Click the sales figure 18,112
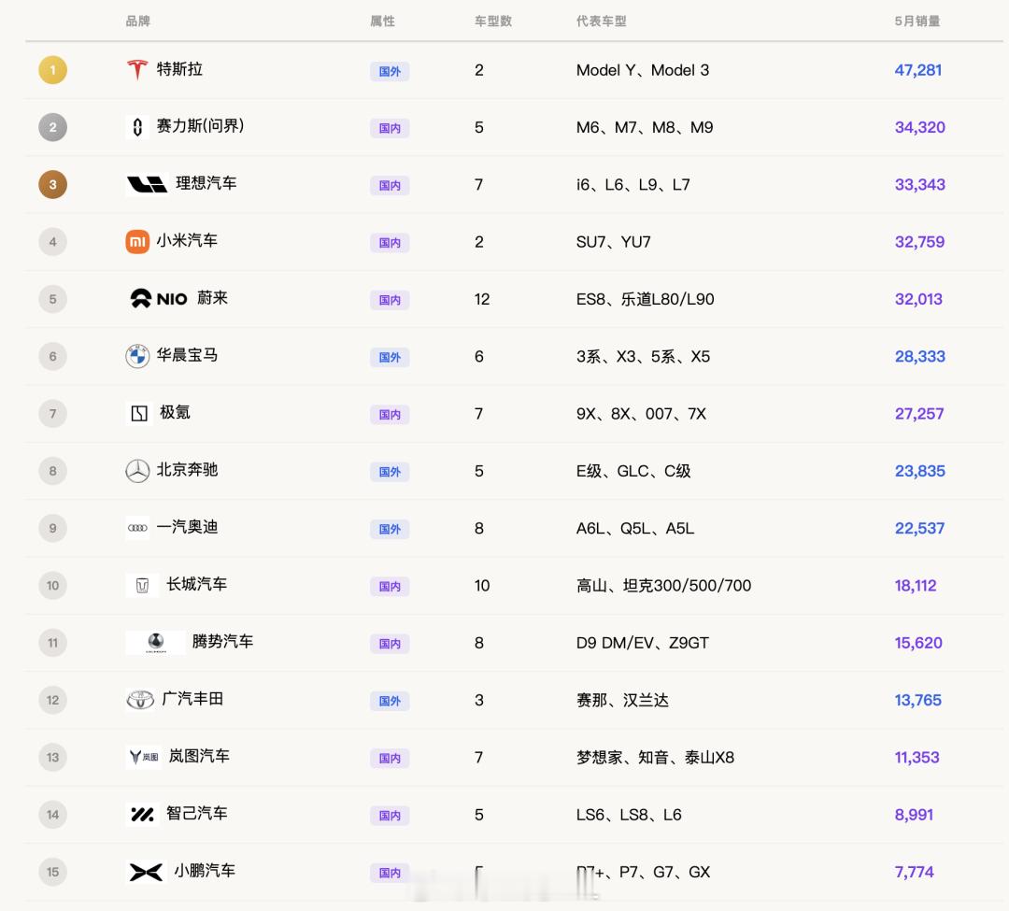This screenshot has width=1009, height=911. click(915, 586)
